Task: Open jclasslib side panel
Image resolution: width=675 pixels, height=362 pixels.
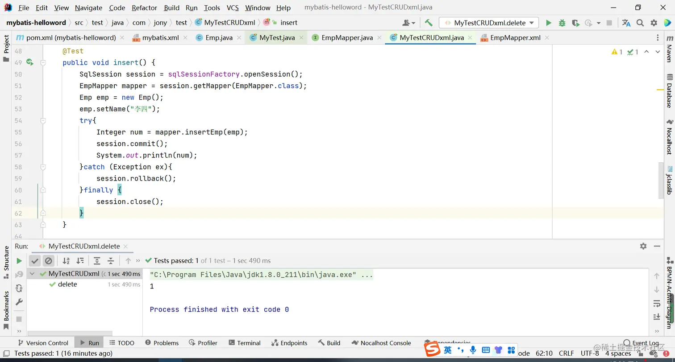Action: coord(670,180)
